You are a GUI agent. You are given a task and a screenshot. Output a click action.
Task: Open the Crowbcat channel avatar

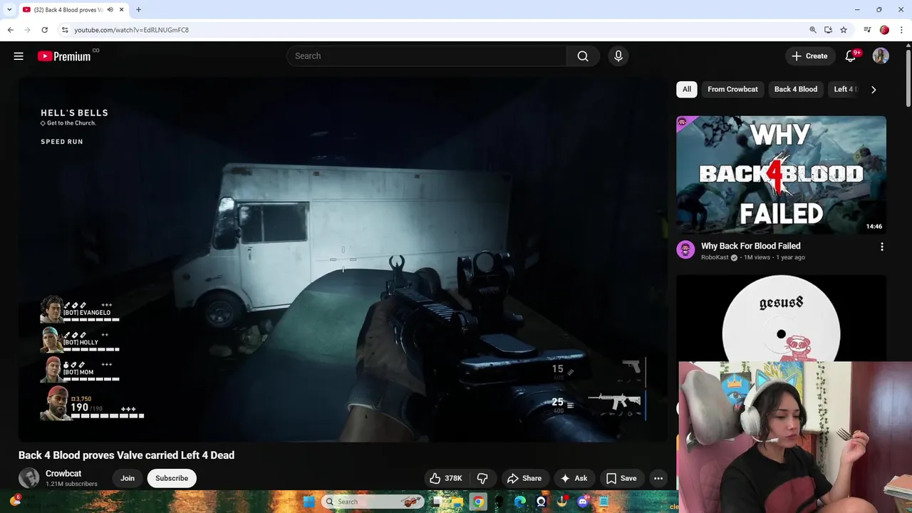[x=29, y=478]
